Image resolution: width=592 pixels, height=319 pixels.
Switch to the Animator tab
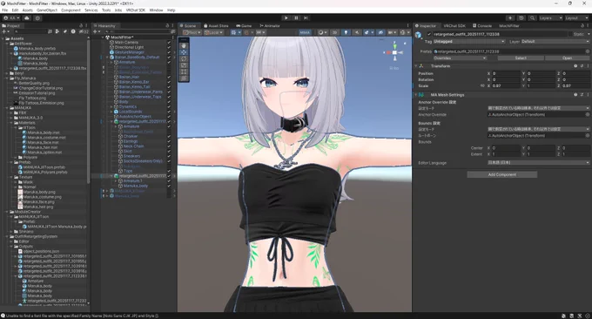point(270,25)
